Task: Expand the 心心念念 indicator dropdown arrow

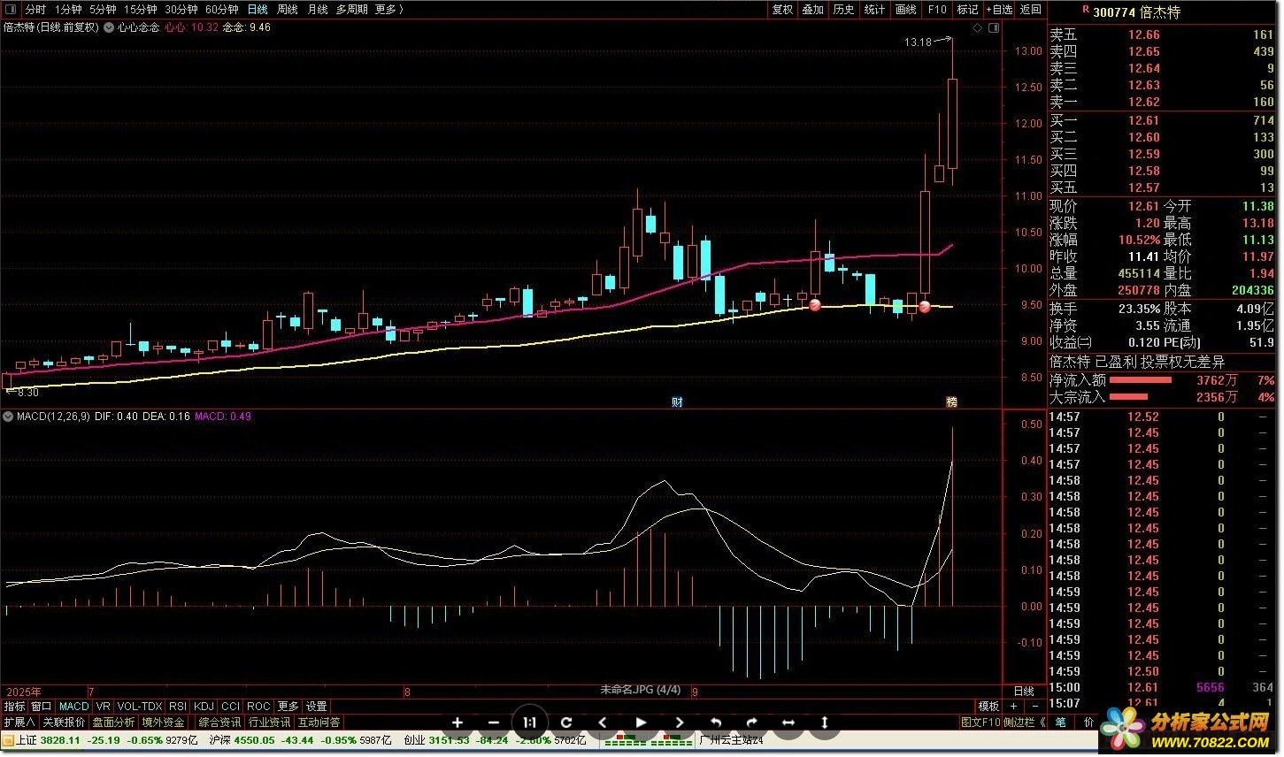Action: (x=109, y=27)
